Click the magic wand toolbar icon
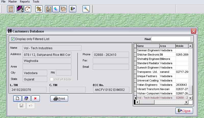 click(86, 9)
